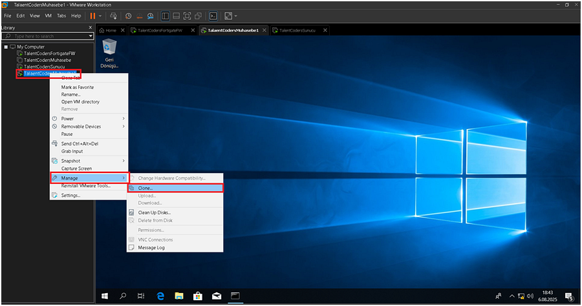Open Snapshot Manager from the toolbar wrench-clock icon
582x306 pixels.
pos(150,16)
